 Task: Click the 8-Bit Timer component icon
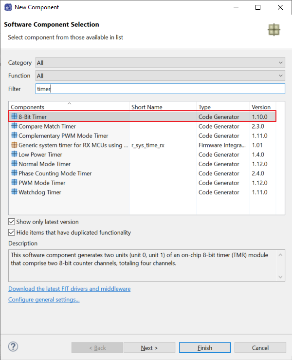point(14,117)
